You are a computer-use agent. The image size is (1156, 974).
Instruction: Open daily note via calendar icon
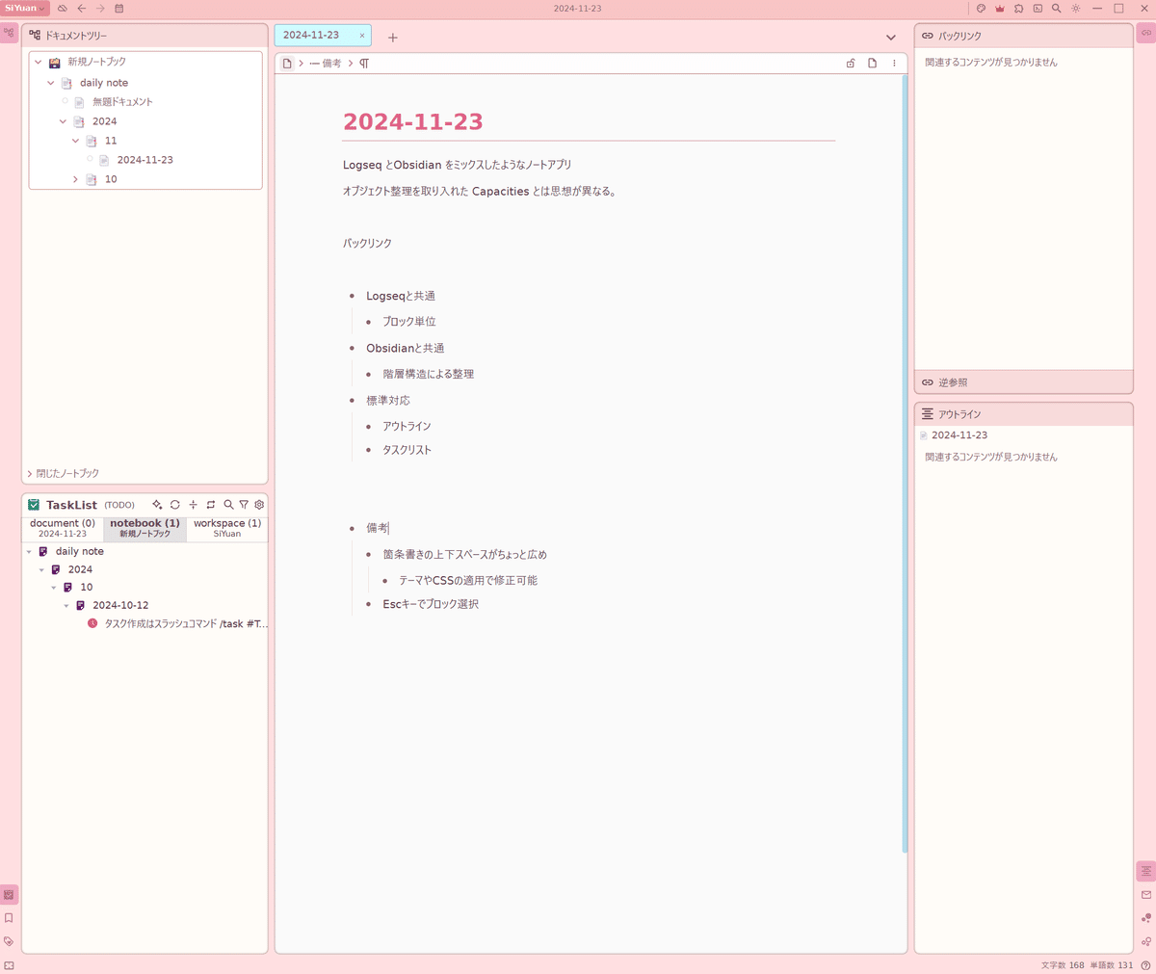click(x=119, y=9)
